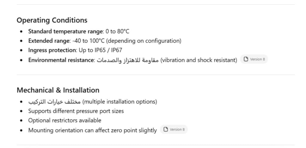Click the 0 to 80°C value
Image resolution: width=306 pixels, height=148 pixels.
pyautogui.click(x=117, y=31)
